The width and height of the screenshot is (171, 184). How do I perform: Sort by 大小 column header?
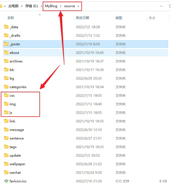coord(152,18)
